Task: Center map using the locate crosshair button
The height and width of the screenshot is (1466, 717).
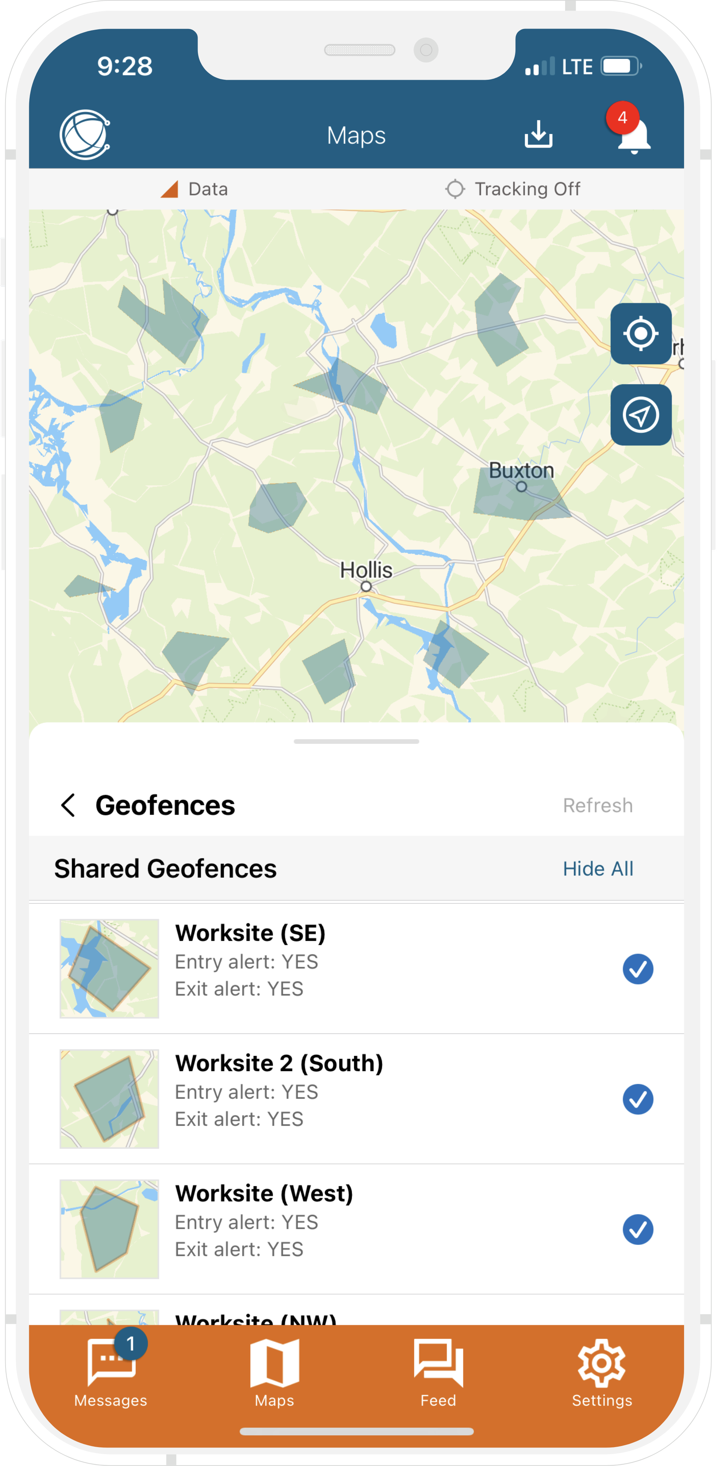Action: (641, 333)
